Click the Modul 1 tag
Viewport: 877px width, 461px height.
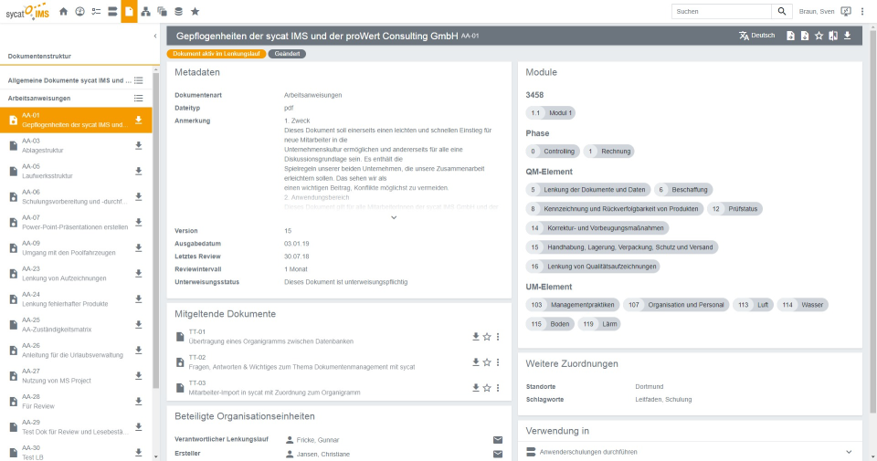pyautogui.click(x=551, y=113)
